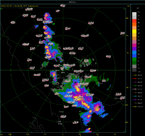Select the red arrow legend icon
Viewport: 145px width, 136px height.
point(134,78)
